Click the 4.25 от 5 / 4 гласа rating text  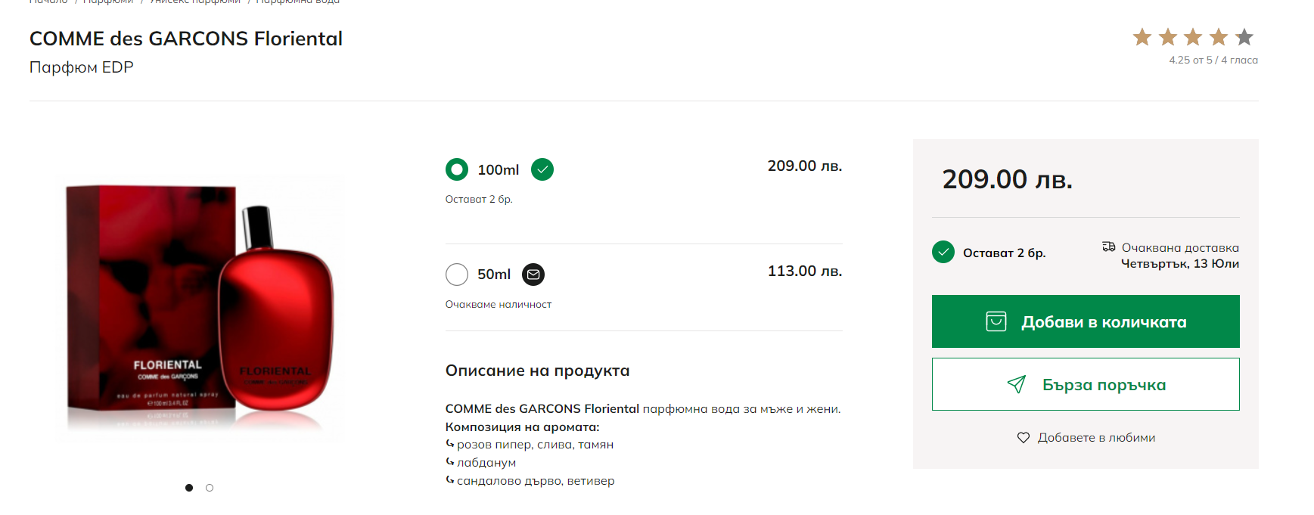coord(1213,60)
